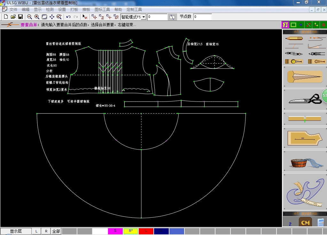Toggle the L layer display button

point(36,231)
